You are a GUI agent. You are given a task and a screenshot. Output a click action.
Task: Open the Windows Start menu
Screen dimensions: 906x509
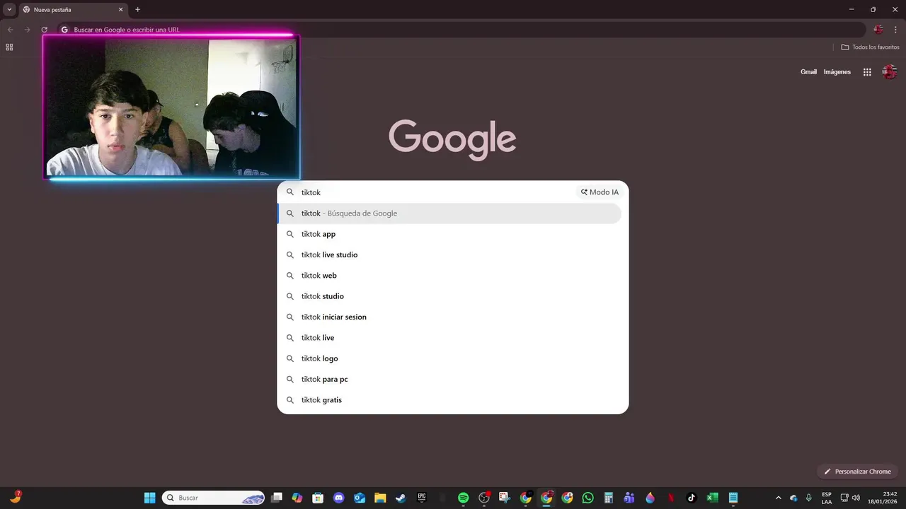point(149,498)
